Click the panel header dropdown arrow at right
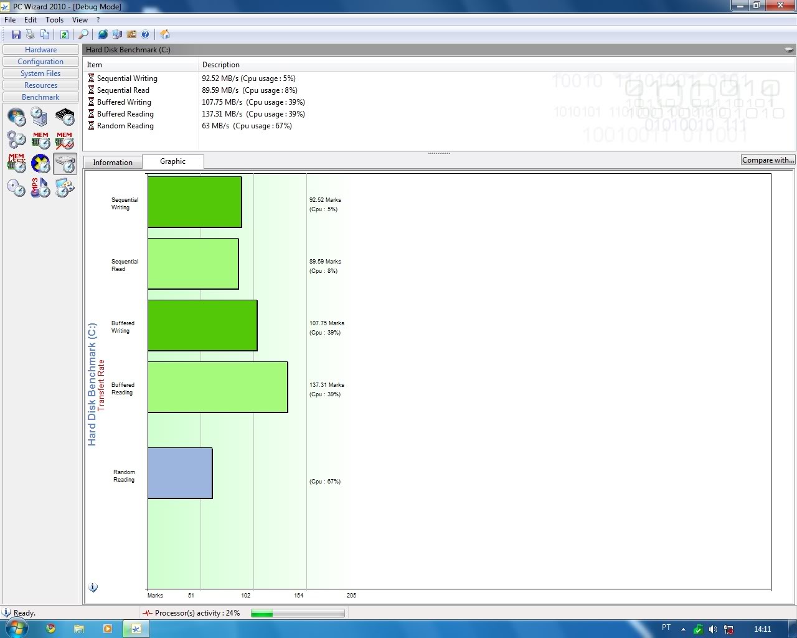Viewport: 797px width, 638px height. click(x=789, y=50)
